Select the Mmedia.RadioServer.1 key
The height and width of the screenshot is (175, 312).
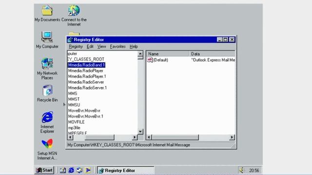pyautogui.click(x=87, y=87)
